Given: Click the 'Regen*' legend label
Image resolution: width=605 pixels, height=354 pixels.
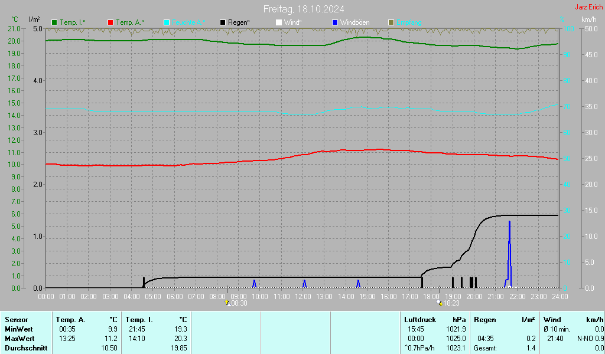Looking at the screenshot, I should pyautogui.click(x=239, y=23).
